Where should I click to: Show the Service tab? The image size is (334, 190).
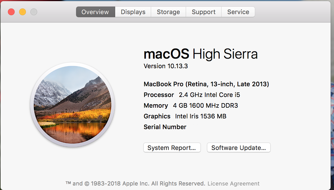pos(238,12)
